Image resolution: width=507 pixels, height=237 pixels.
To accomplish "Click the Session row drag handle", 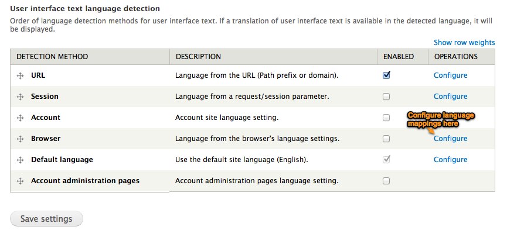I will coord(20,97).
